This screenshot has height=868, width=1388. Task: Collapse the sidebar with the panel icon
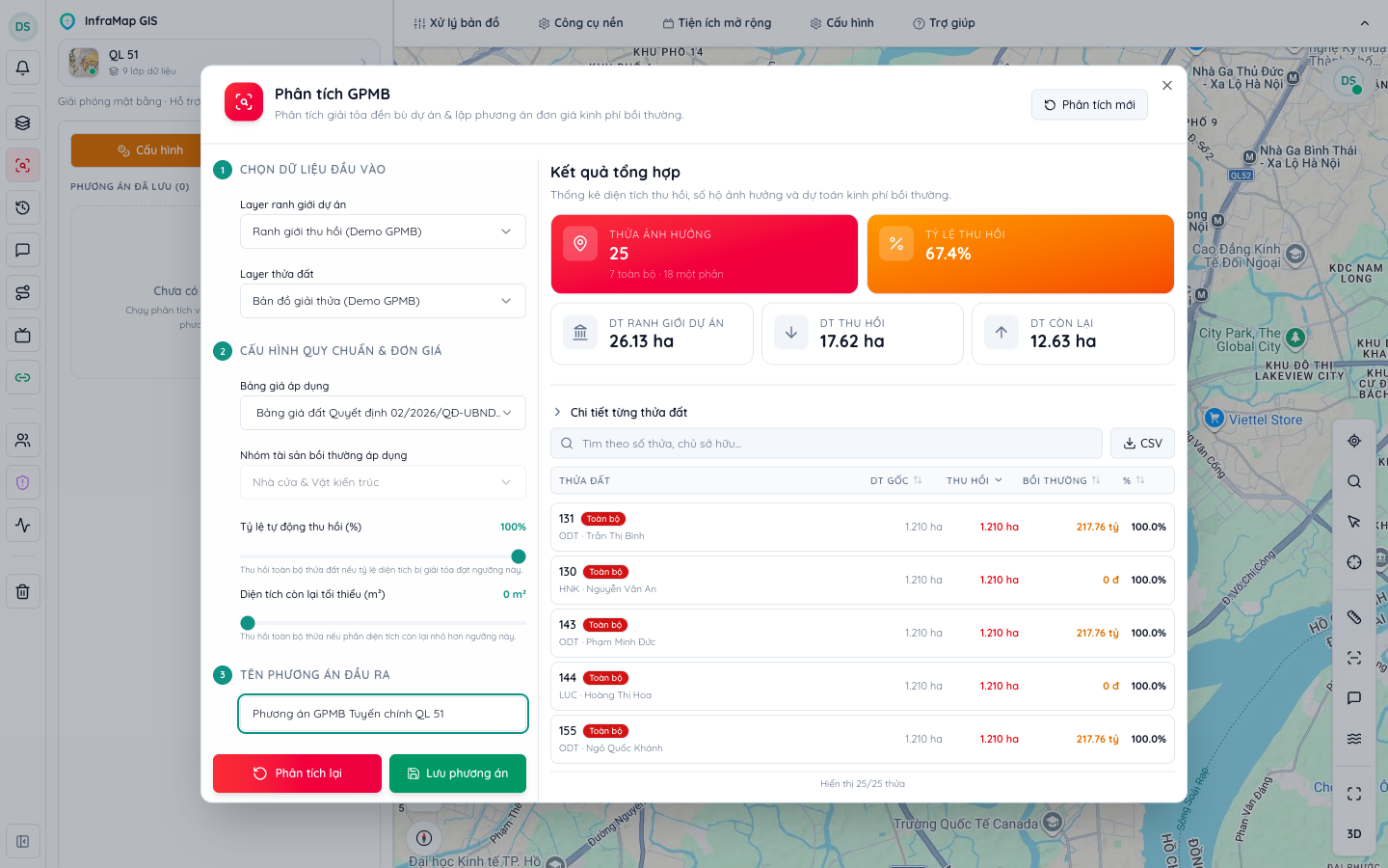point(23,841)
